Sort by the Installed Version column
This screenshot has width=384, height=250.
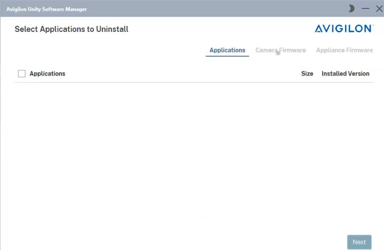(345, 74)
